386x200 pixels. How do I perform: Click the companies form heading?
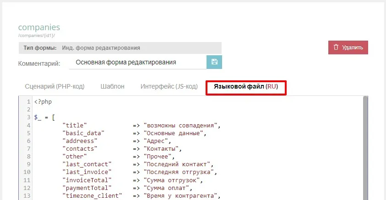[39, 28]
